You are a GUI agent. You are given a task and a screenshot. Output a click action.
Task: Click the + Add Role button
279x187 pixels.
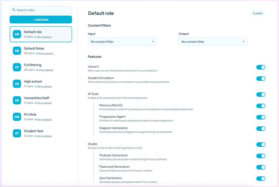pyautogui.click(x=41, y=19)
